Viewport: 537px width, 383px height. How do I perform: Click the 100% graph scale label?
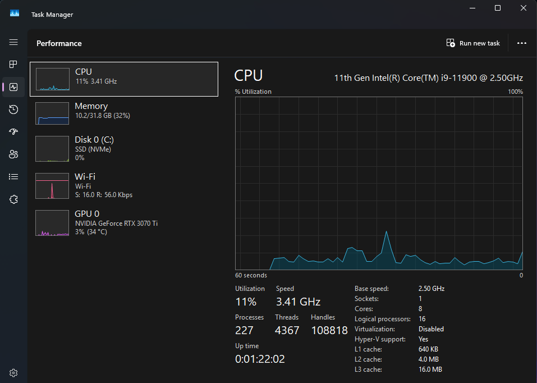(x=516, y=92)
